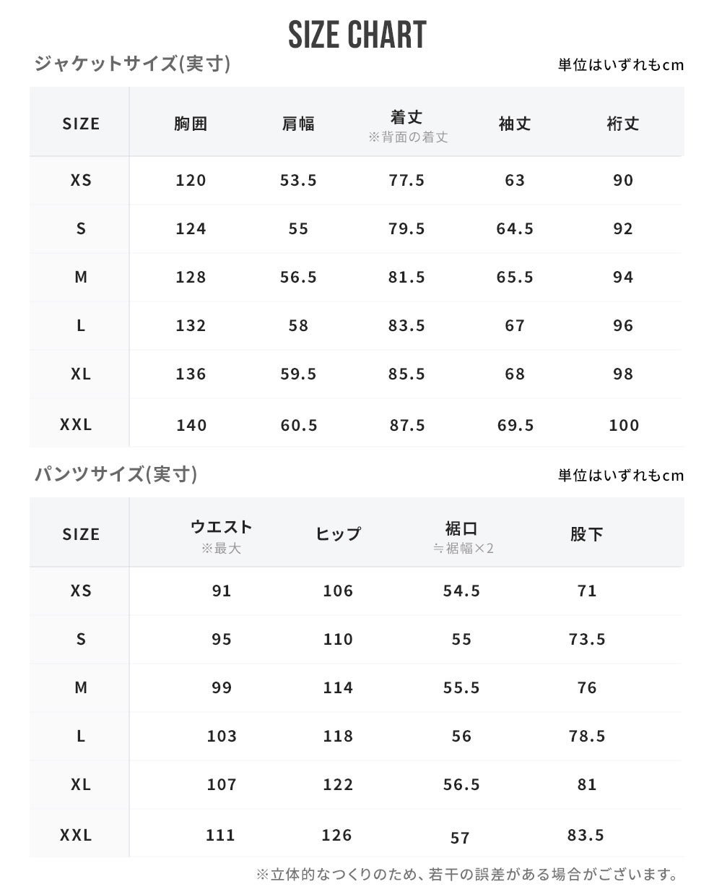The image size is (722, 892).
Task: Select the footnote about 若干の誤差
Action: click(x=467, y=875)
